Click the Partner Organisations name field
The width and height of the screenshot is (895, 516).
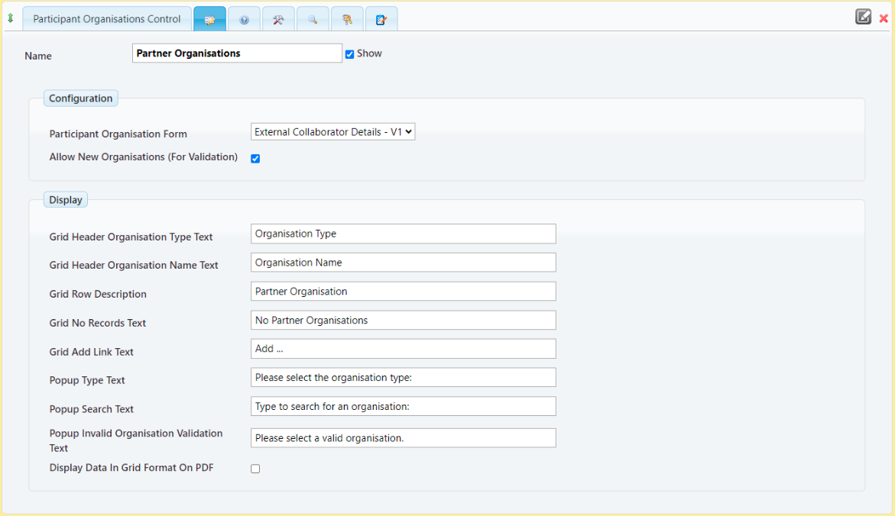coord(237,53)
